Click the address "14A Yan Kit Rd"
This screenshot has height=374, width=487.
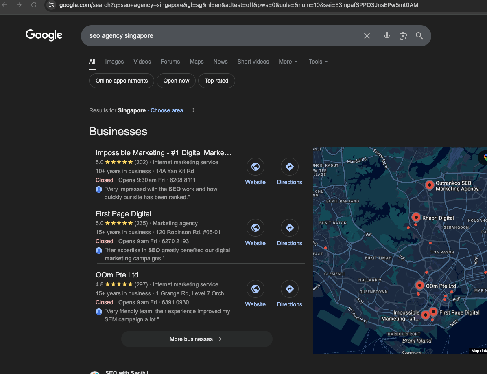click(x=175, y=171)
